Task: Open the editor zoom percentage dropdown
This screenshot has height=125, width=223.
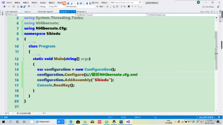Action: tap(9, 113)
